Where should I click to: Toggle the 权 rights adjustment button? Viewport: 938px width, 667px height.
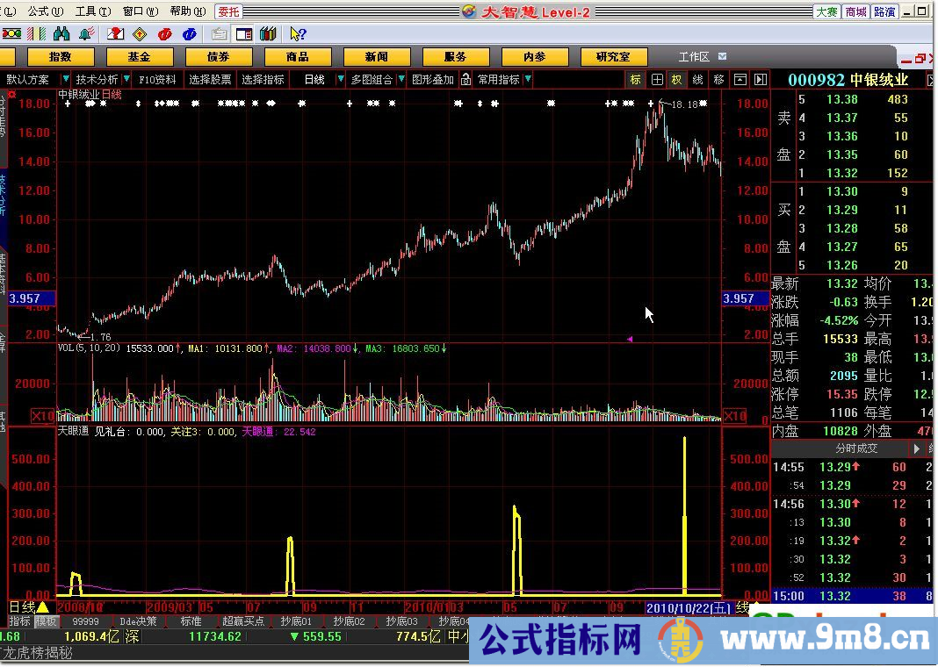pyautogui.click(x=677, y=80)
